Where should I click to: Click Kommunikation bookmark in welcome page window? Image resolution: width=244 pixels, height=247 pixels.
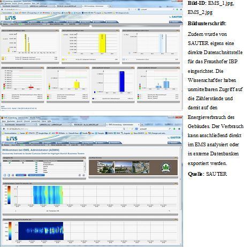9,133
